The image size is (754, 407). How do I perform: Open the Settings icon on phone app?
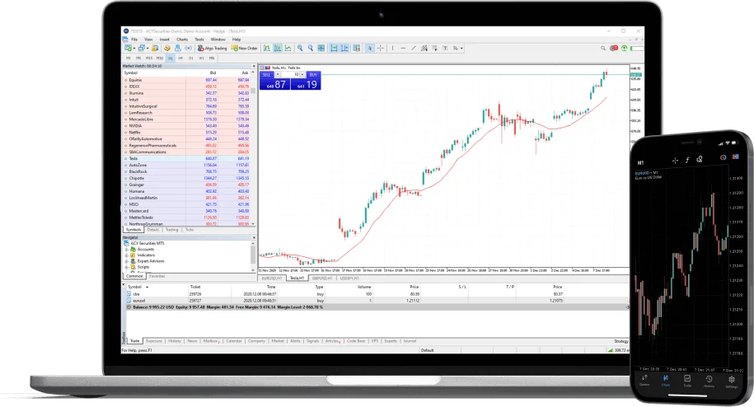(x=731, y=381)
